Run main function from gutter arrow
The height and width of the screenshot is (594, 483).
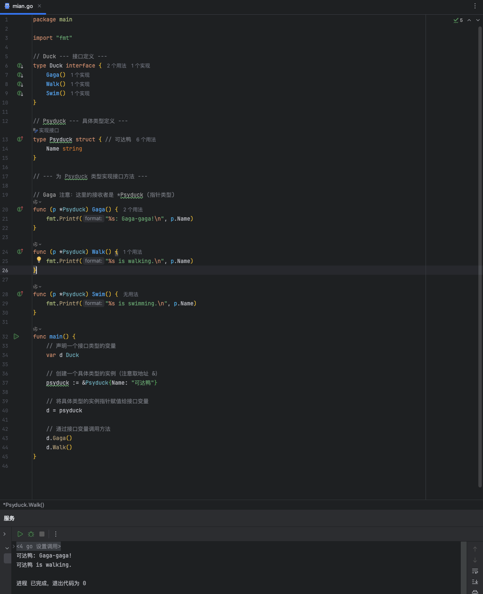click(x=16, y=336)
